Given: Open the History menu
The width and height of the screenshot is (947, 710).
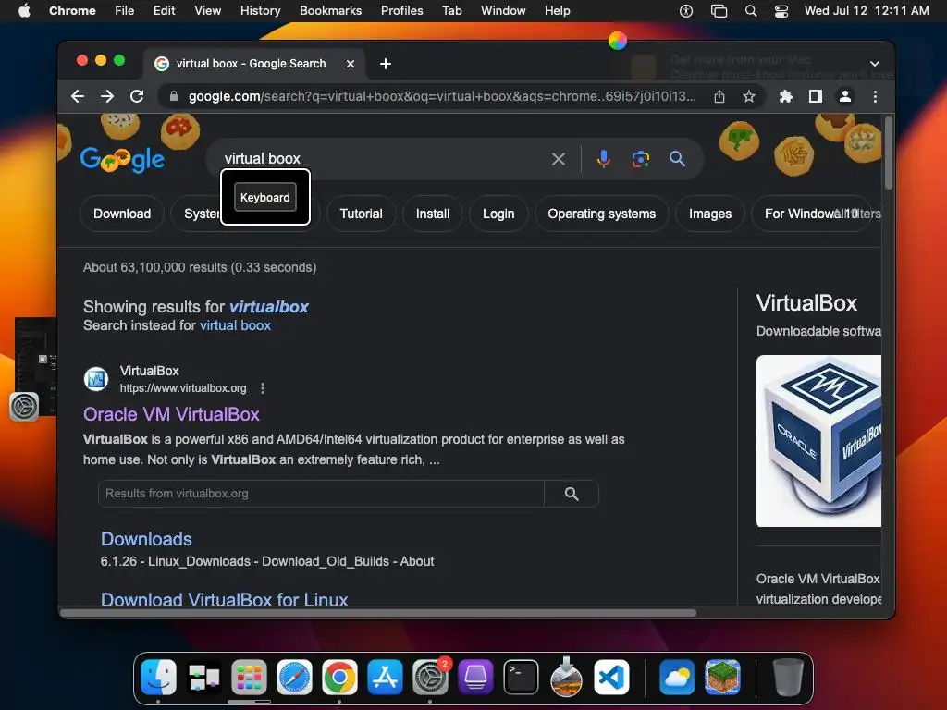Looking at the screenshot, I should 260,11.
